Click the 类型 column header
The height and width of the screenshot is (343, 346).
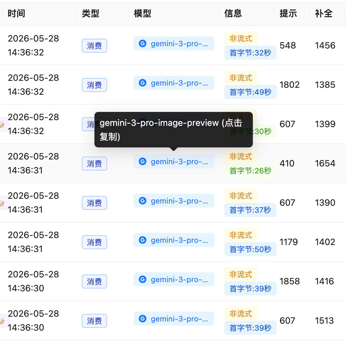(91, 13)
